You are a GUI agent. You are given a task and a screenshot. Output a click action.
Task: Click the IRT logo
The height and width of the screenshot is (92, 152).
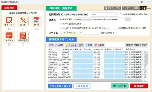pos(145,8)
